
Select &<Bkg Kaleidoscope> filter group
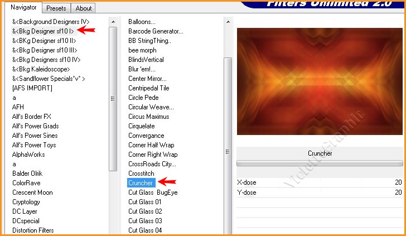(41, 69)
